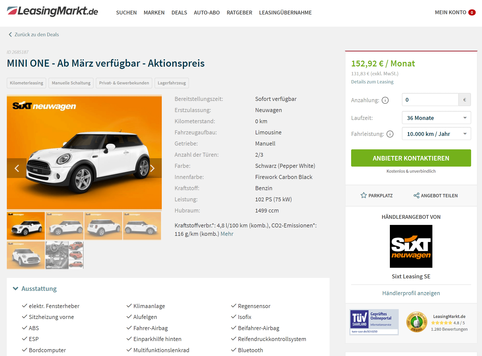Select the interior and color variants thumbnail

pos(64,255)
